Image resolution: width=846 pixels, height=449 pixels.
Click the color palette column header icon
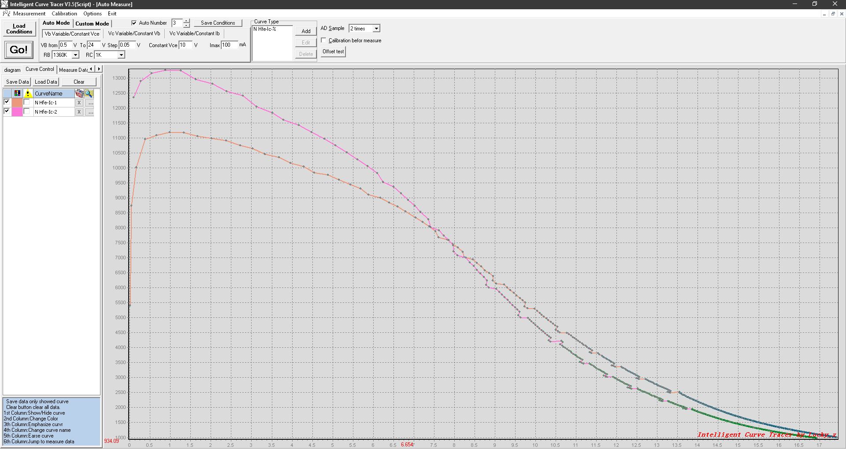[17, 93]
